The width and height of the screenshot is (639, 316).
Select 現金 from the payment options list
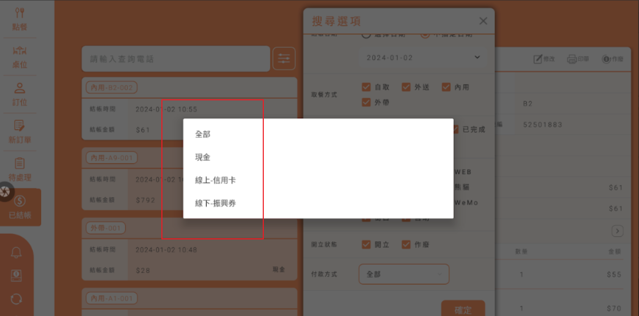click(x=203, y=157)
